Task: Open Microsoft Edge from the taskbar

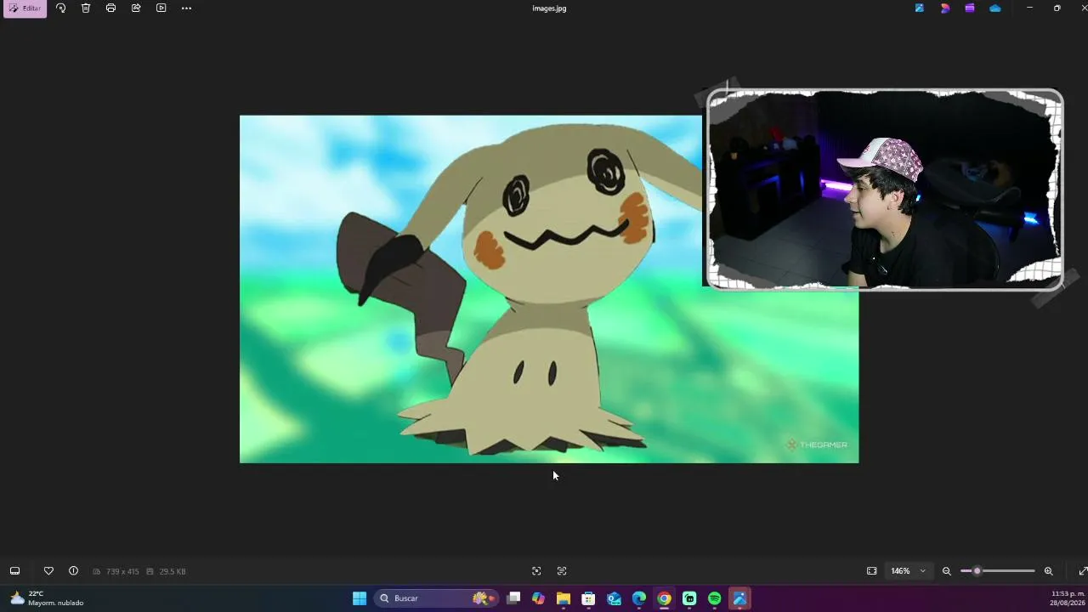Action: coord(639,598)
